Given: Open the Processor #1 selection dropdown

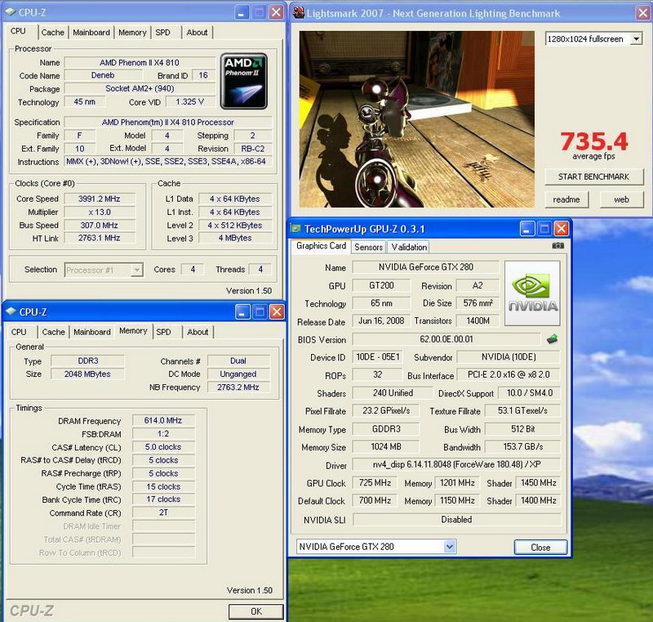Looking at the screenshot, I should click(136, 271).
